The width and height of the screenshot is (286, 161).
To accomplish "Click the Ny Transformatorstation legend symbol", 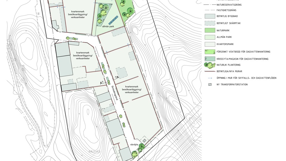I will tap(210, 85).
